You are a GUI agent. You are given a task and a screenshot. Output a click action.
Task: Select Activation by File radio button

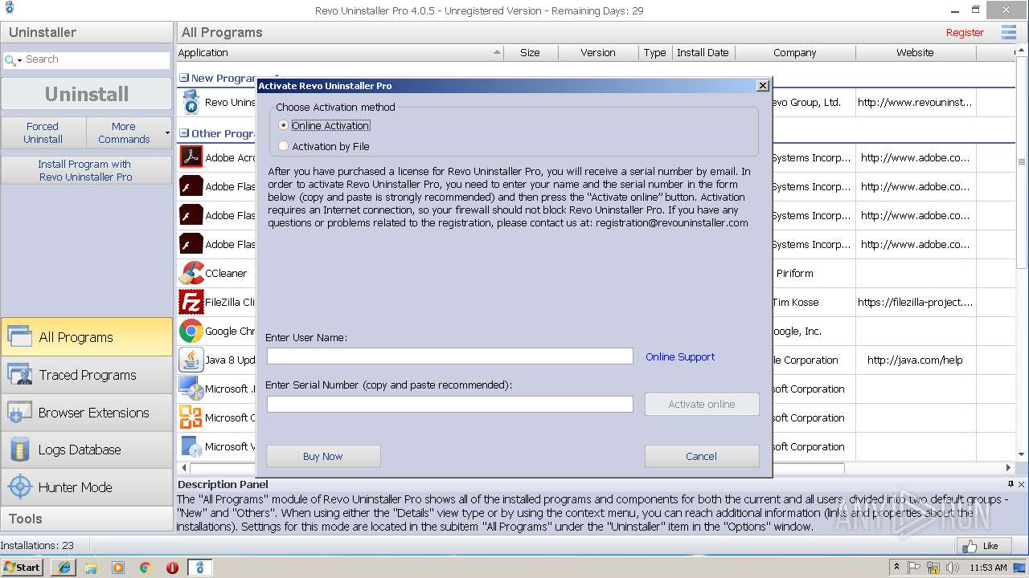283,146
